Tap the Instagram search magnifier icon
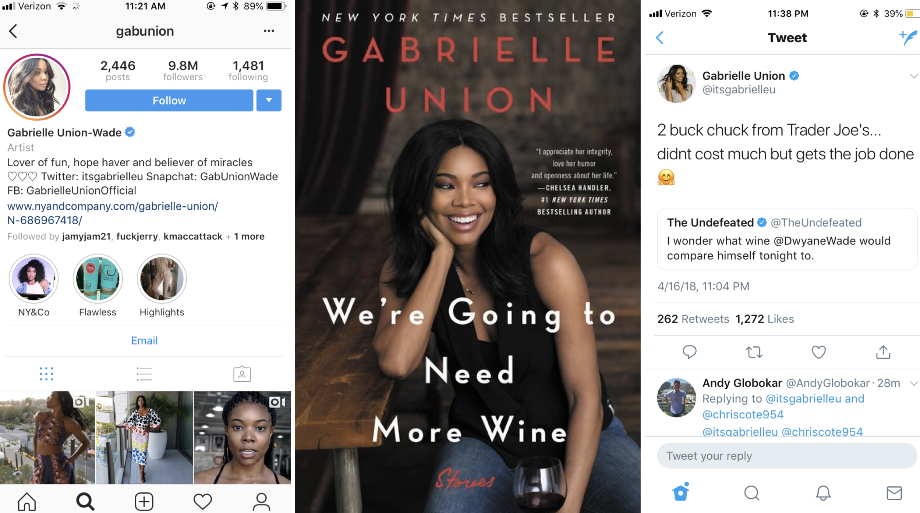 point(85,501)
